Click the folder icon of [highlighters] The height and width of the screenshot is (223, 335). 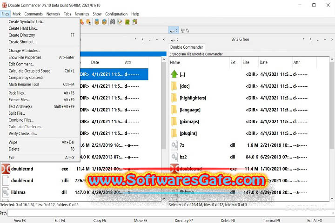(x=174, y=98)
